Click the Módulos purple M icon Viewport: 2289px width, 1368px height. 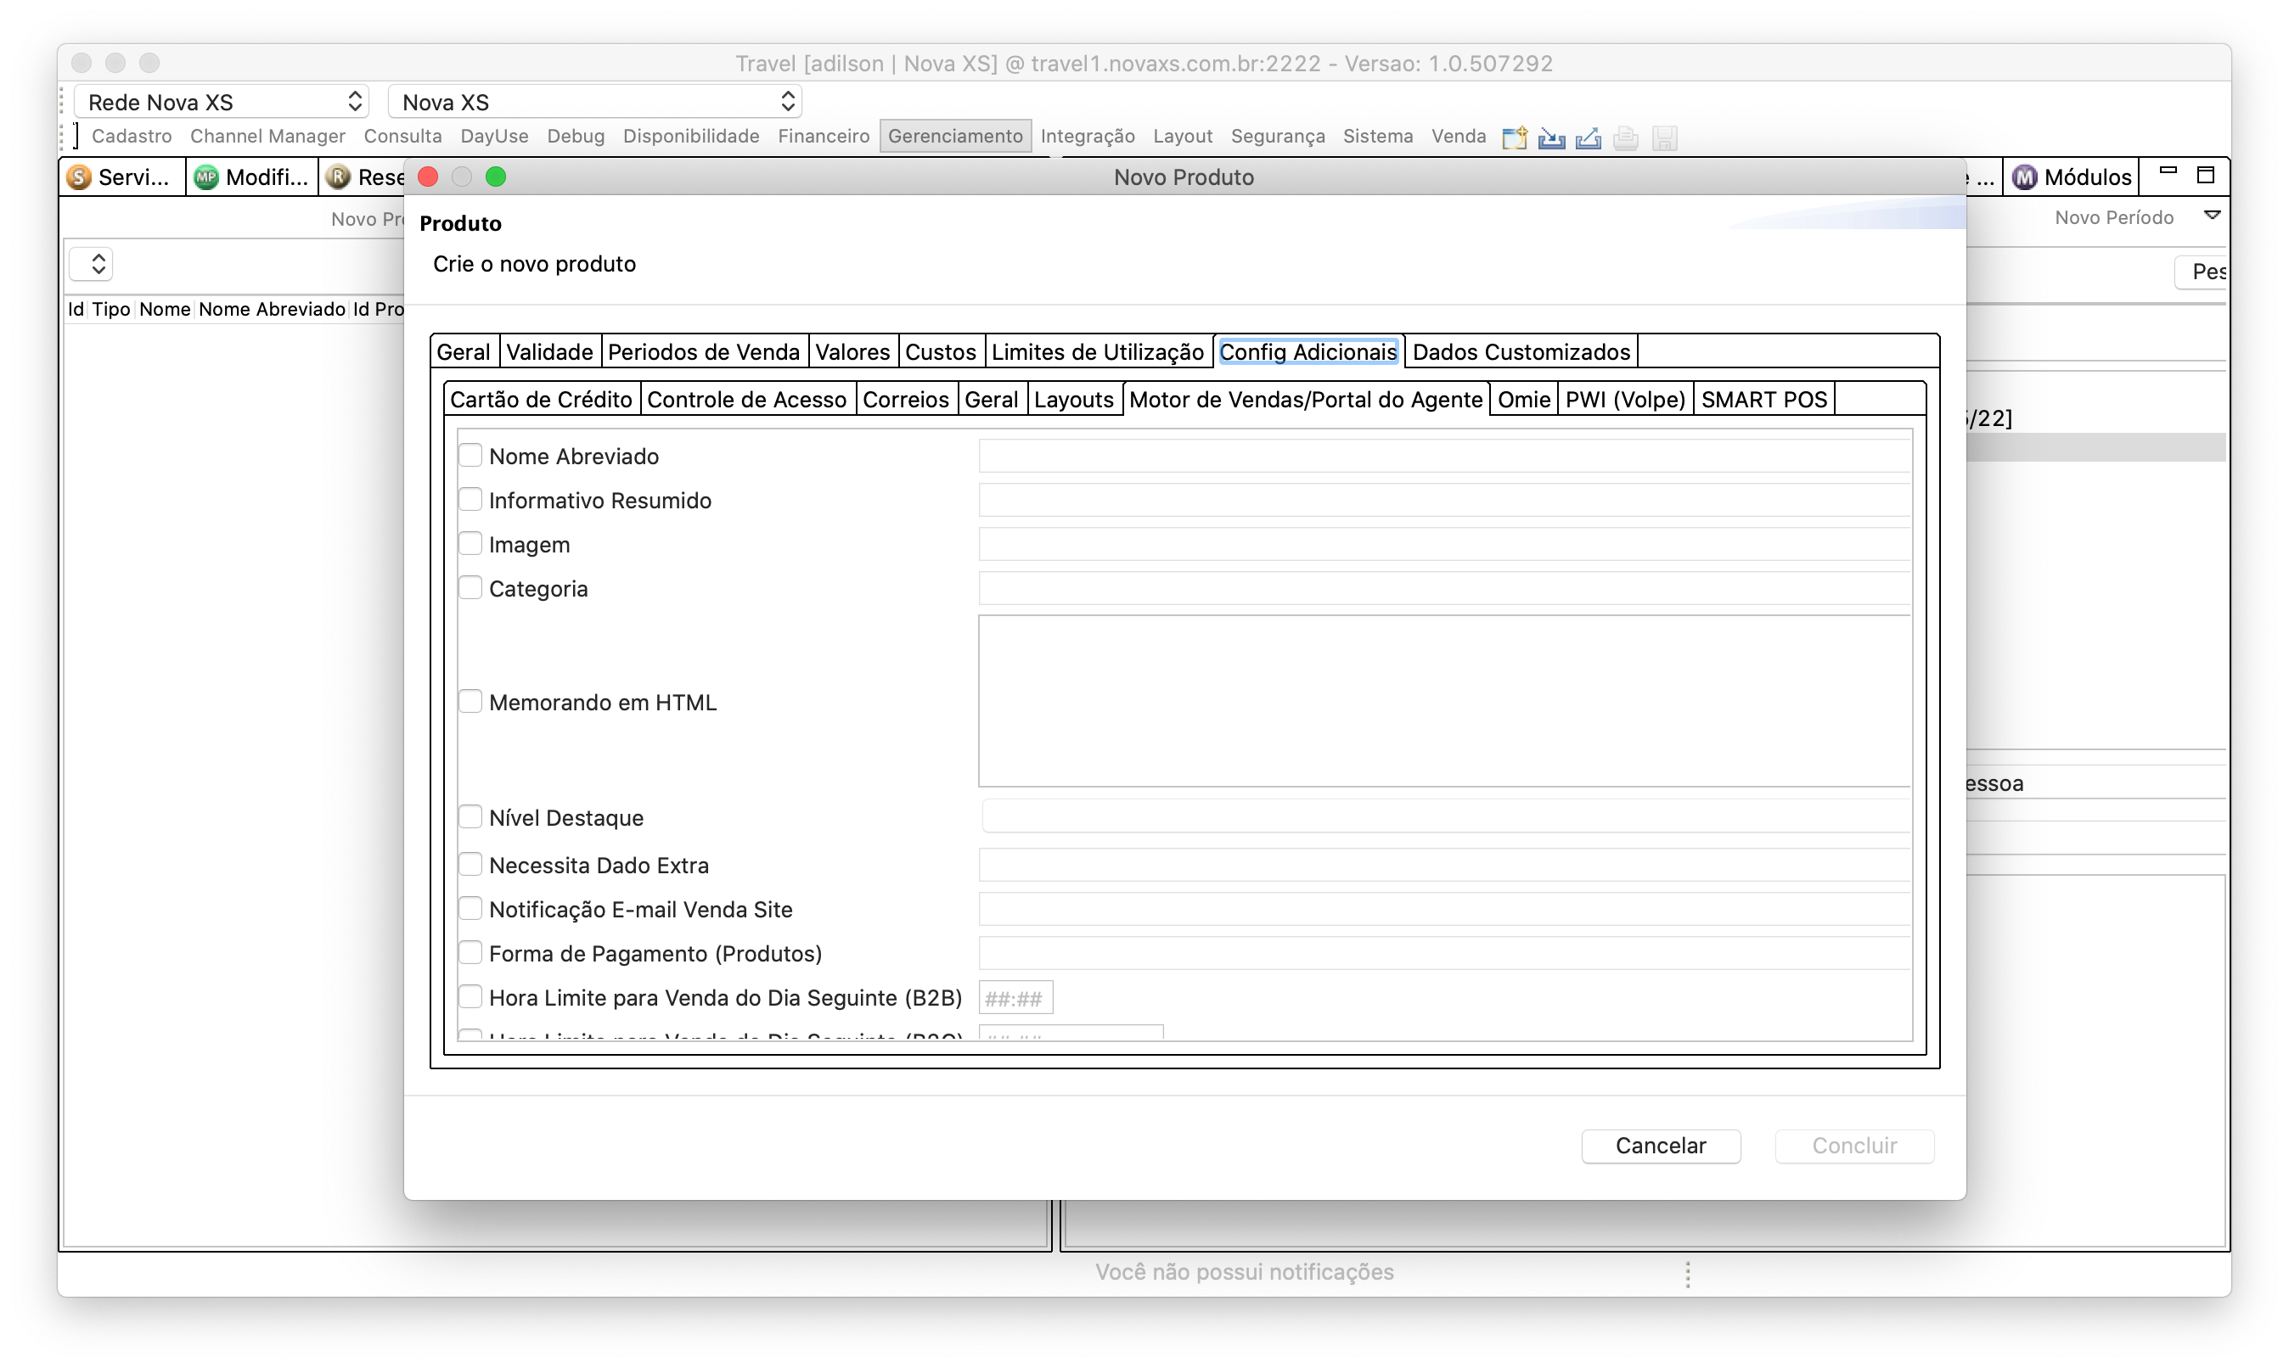coord(2024,177)
